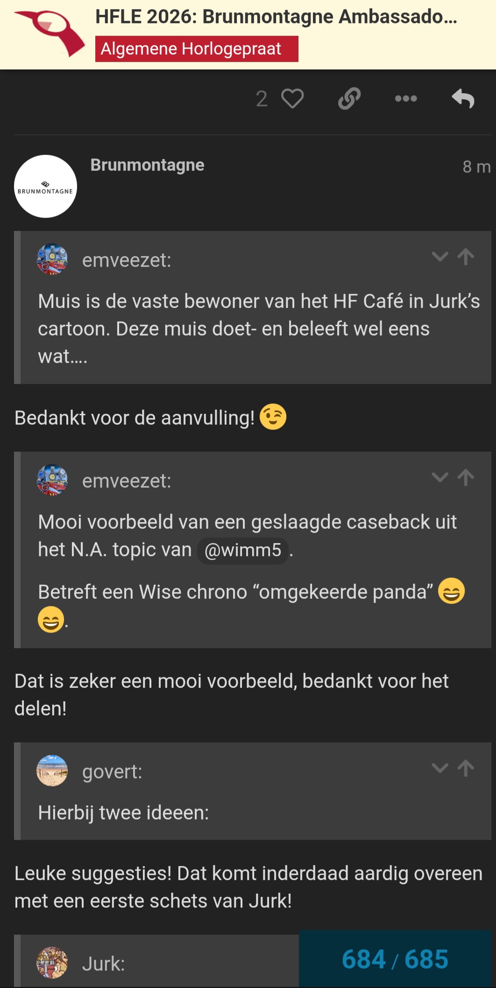496x988 pixels.
Task: Open the 684 / 685 post progress navigator
Action: [x=395, y=960]
